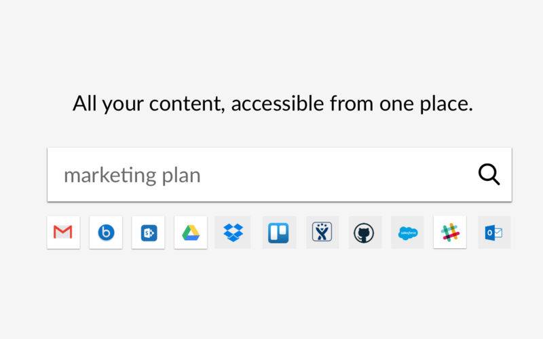This screenshot has width=543, height=339.
Task: Select the Salesforce cloud icon
Action: coord(407,233)
